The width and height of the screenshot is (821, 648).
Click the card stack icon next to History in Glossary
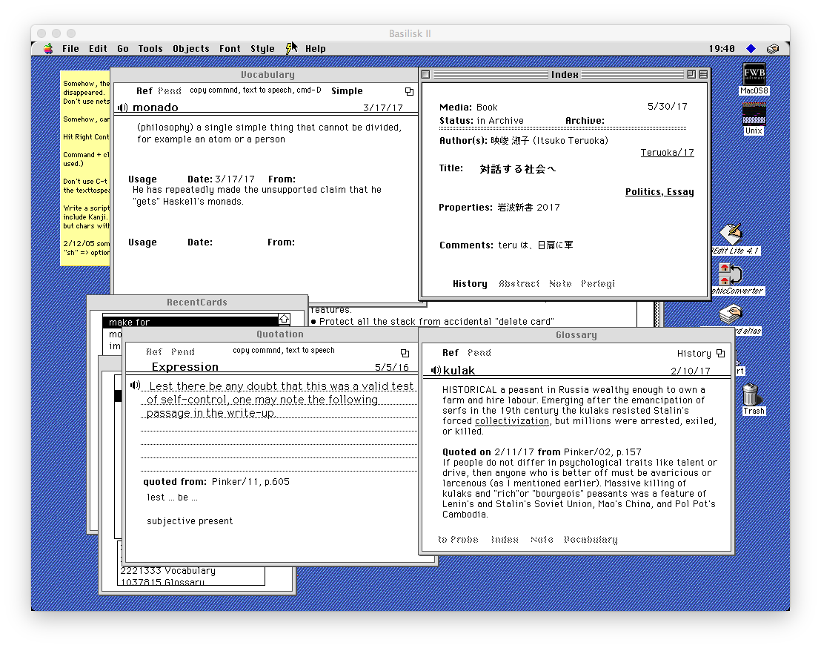tap(720, 353)
